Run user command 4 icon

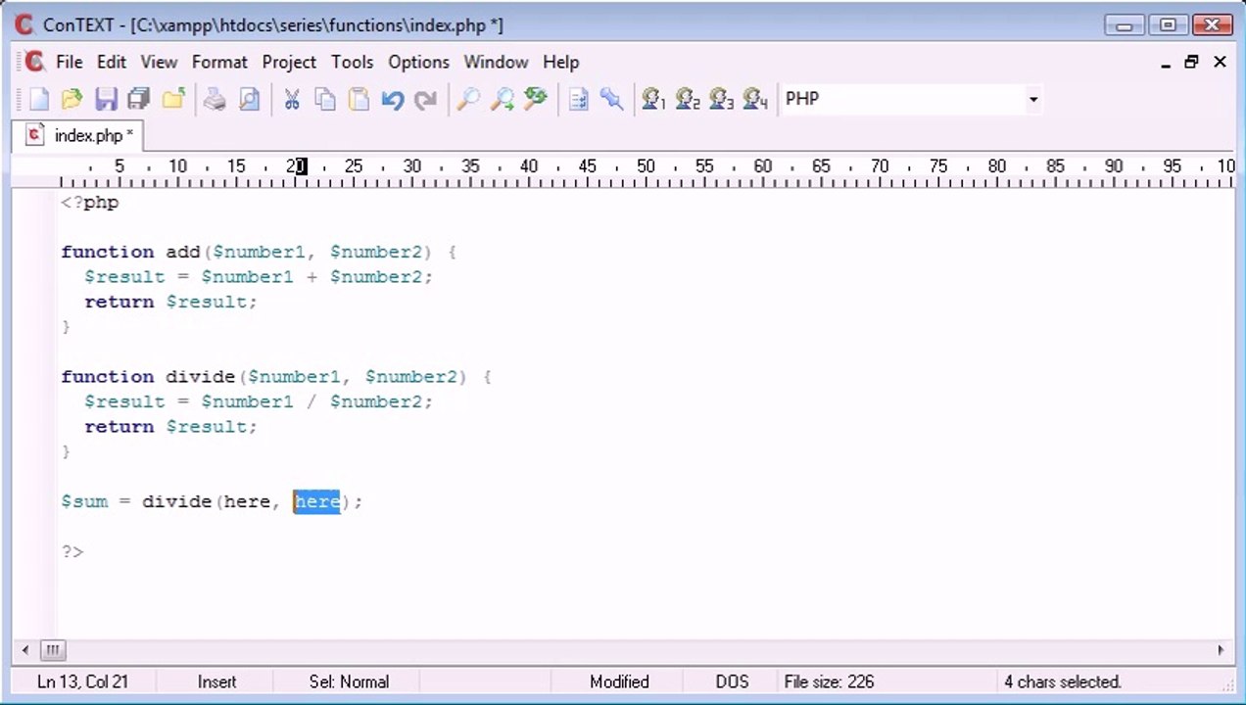pyautogui.click(x=755, y=99)
